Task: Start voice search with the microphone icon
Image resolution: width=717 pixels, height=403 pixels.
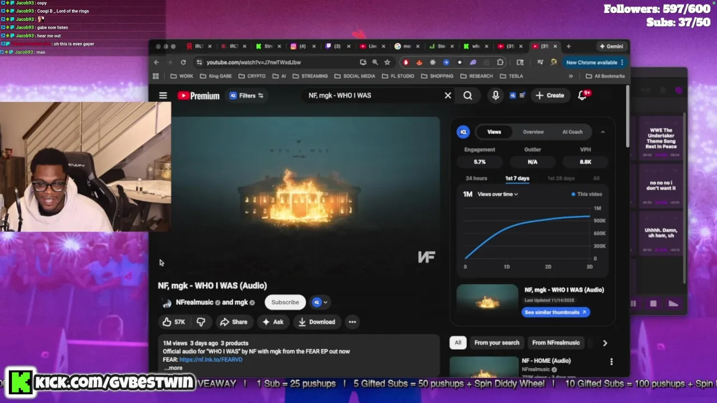Action: [496, 96]
